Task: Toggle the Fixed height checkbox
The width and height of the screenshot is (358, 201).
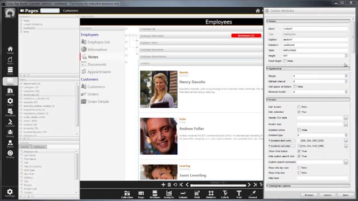Action: pyautogui.click(x=285, y=61)
